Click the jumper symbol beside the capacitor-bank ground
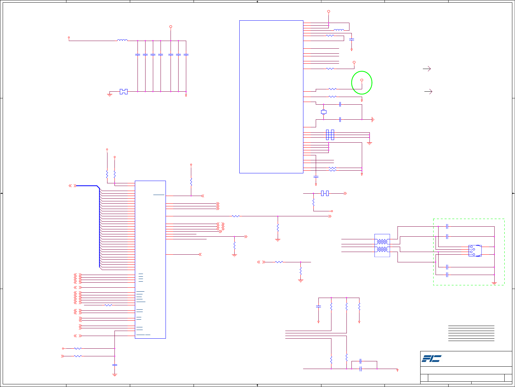515x387 pixels. 123,91
